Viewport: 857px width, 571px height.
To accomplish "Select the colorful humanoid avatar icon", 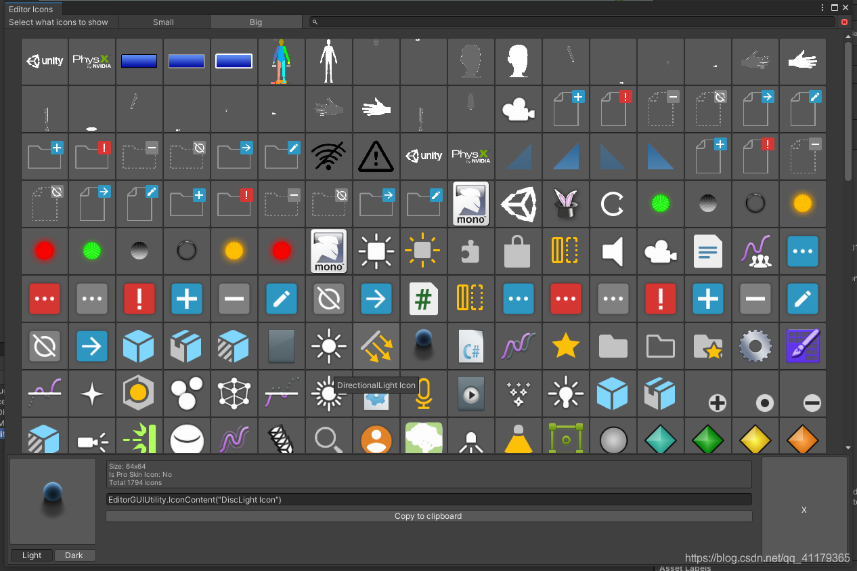I will [281, 62].
